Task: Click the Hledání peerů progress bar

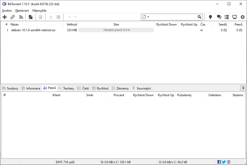Action: coord(116,30)
